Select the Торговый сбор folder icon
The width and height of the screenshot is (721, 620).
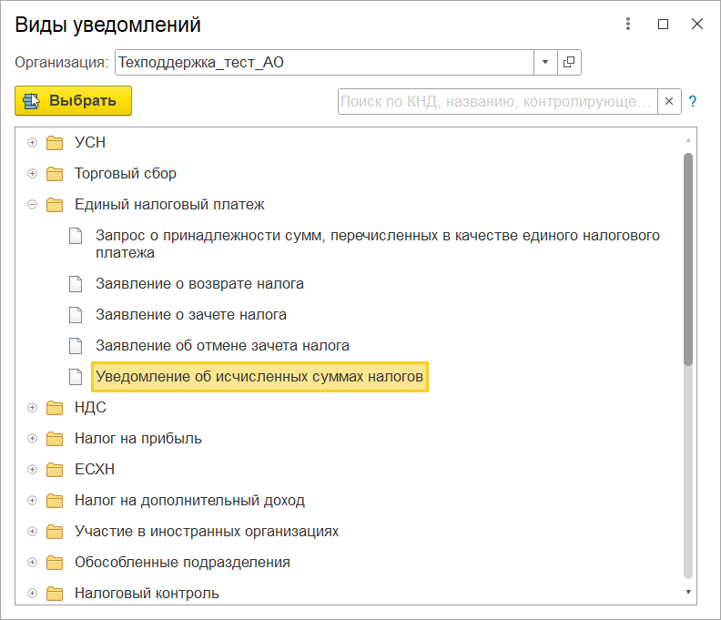55,173
